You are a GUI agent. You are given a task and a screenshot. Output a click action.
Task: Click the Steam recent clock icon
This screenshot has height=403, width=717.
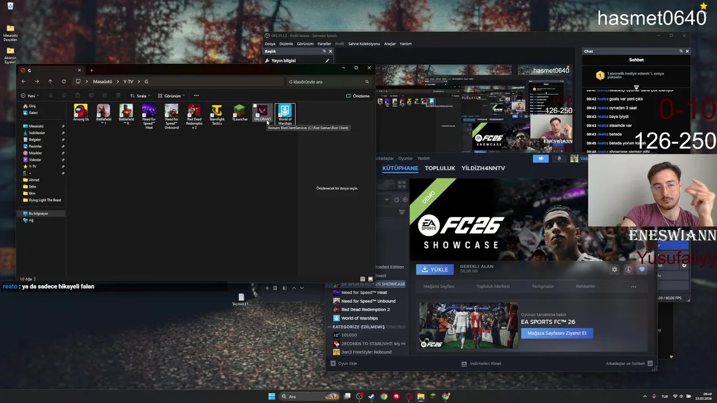(x=397, y=199)
